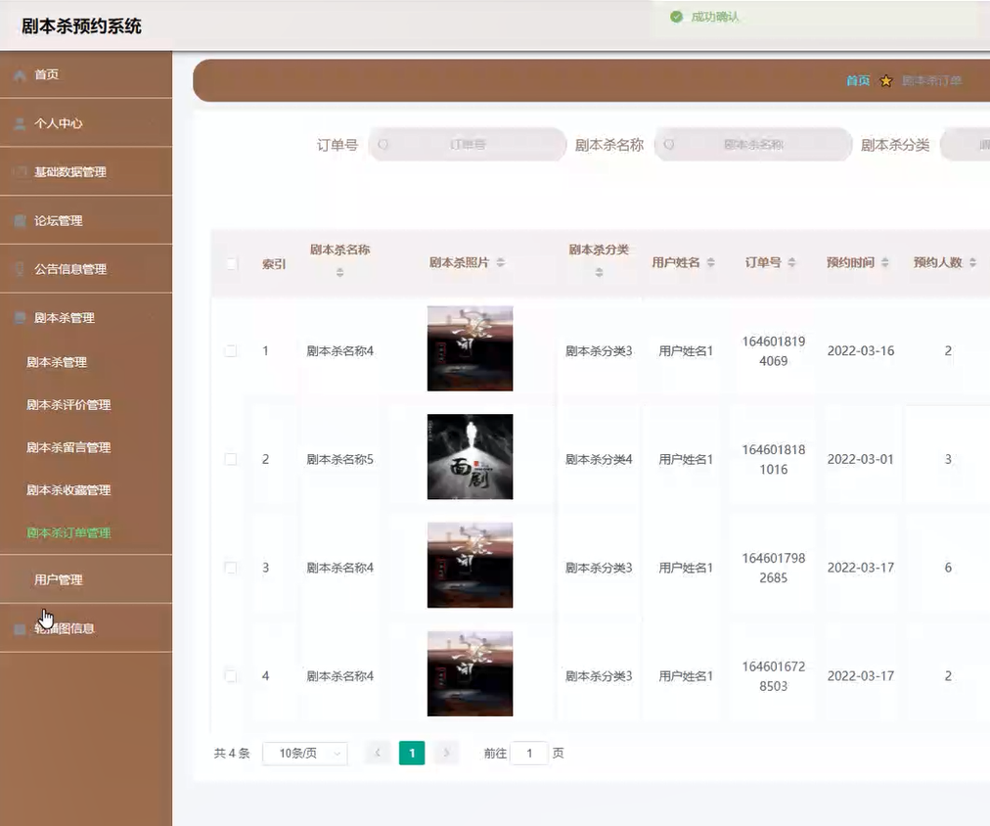The width and height of the screenshot is (990, 826).
Task: Click the icon beside 基础数据管理
Action: [20, 172]
